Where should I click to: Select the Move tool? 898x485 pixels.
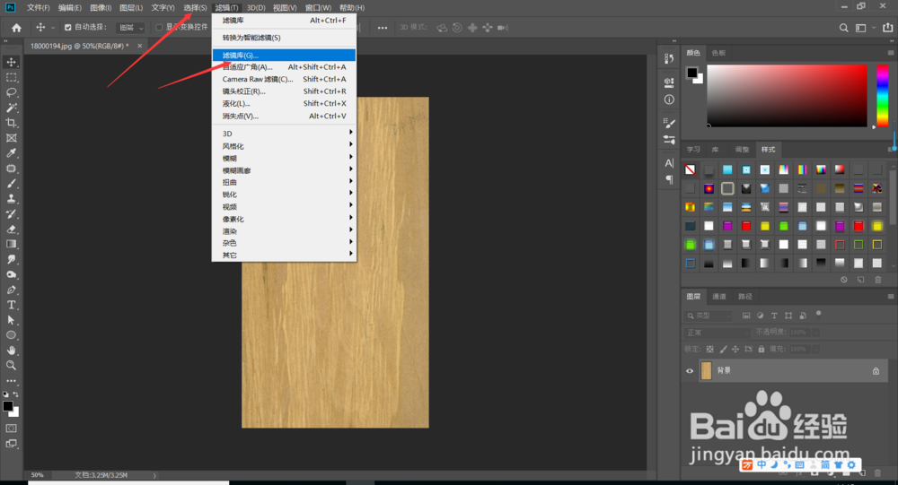[x=11, y=62]
